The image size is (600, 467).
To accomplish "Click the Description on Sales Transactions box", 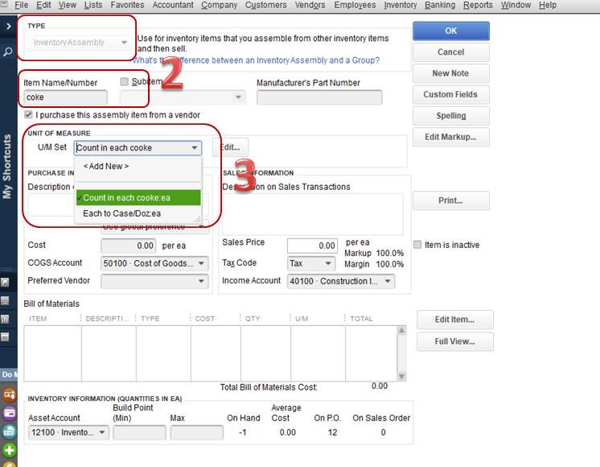I will pos(313,214).
